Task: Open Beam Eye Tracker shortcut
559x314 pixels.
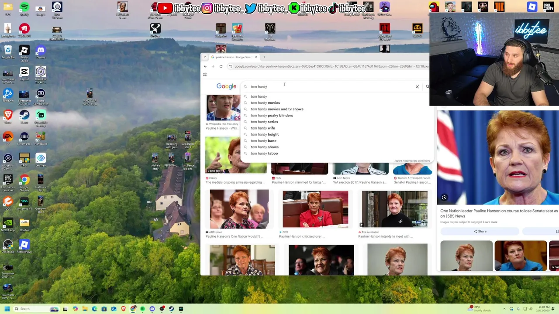Action: pyautogui.click(x=41, y=75)
